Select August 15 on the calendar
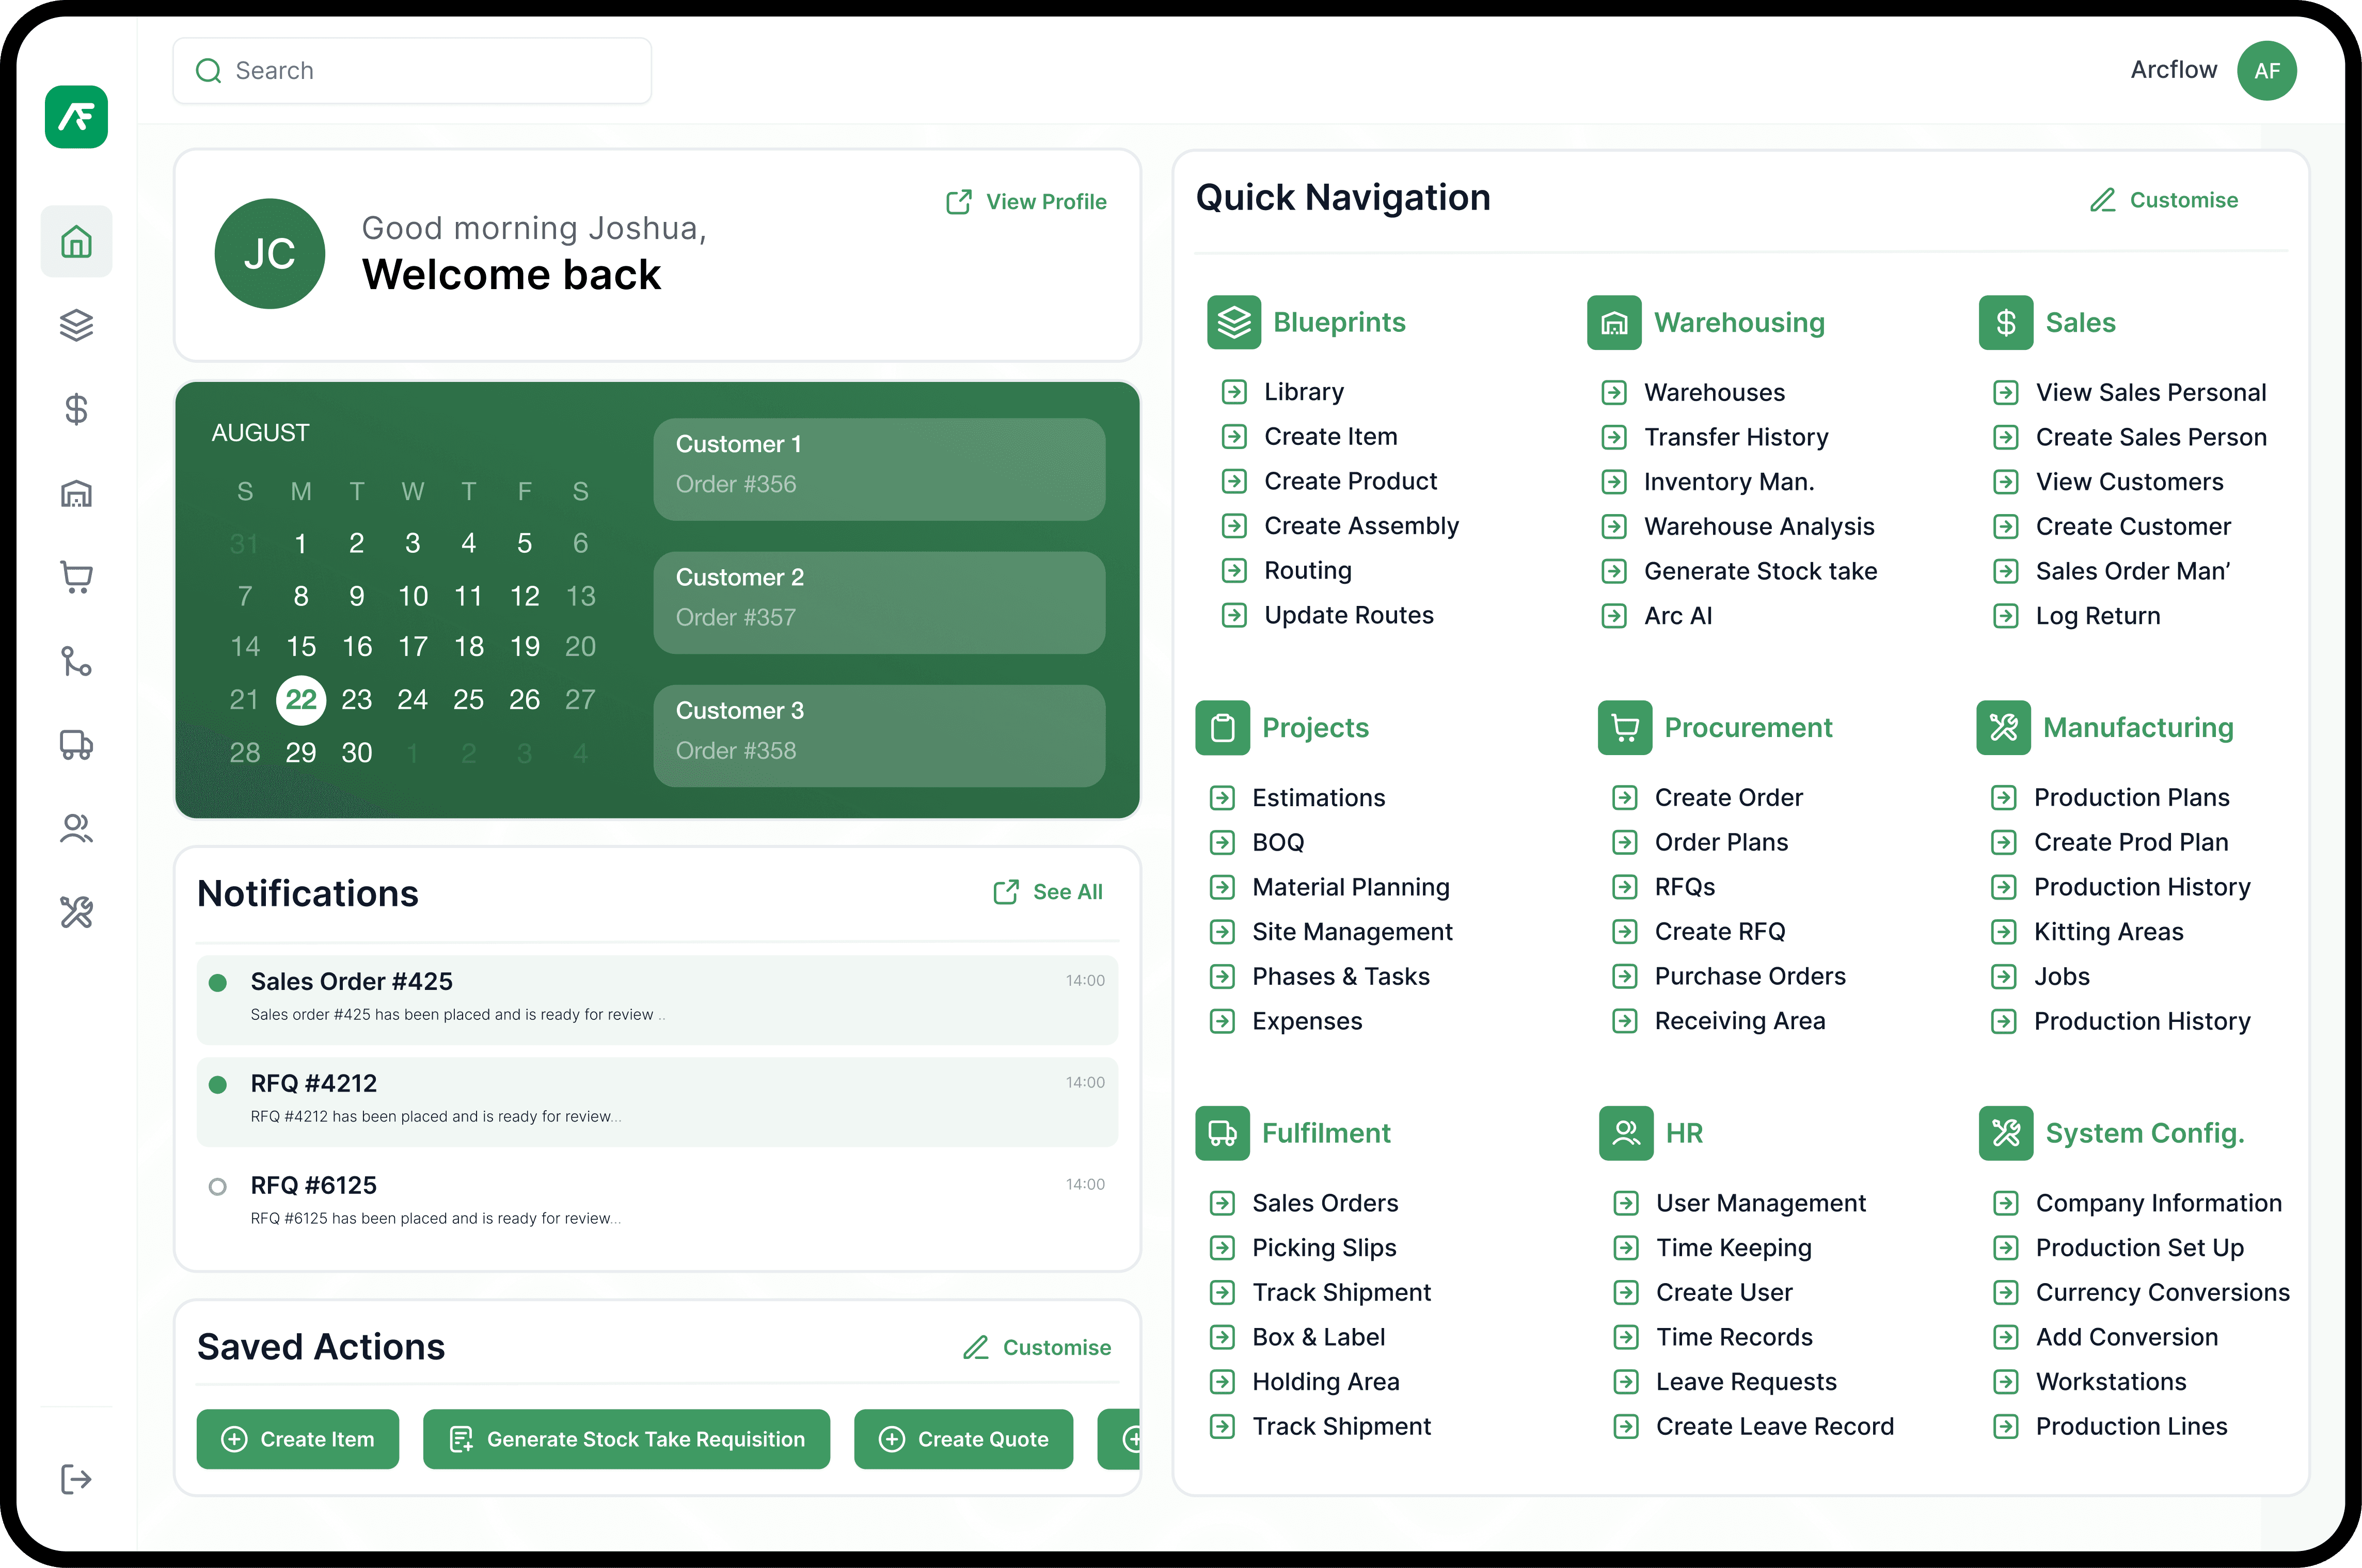Viewport: 2362px width, 1568px height. 301,647
